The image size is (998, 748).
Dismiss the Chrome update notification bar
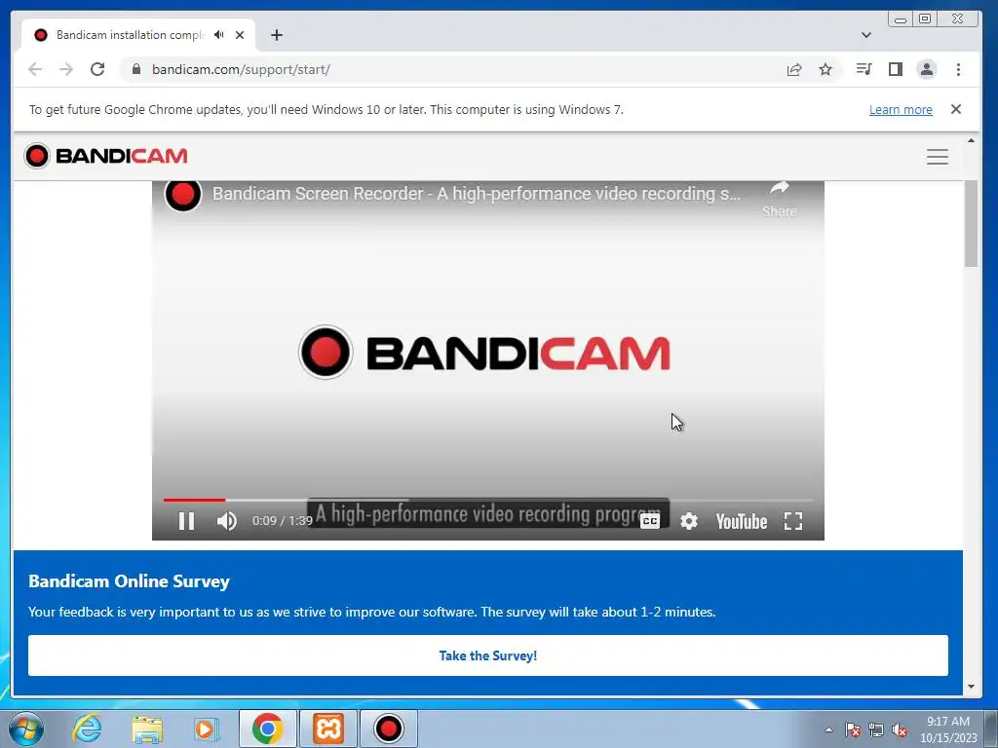coord(956,109)
